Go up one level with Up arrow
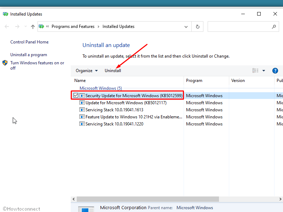The image size is (283, 212). [33, 27]
